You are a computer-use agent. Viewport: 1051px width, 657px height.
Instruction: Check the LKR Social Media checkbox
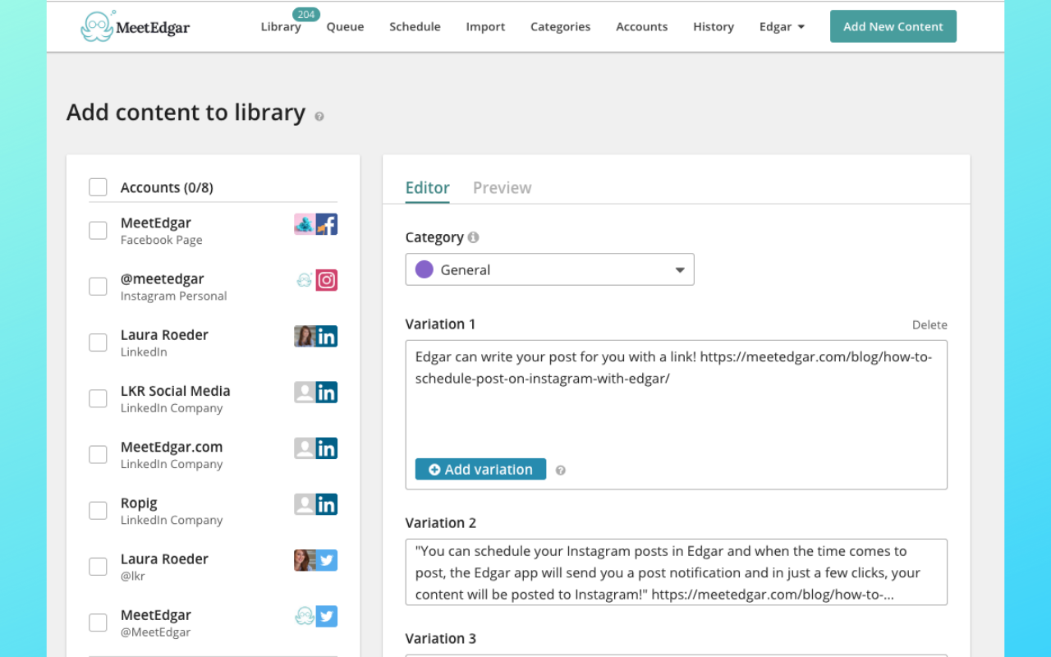98,398
